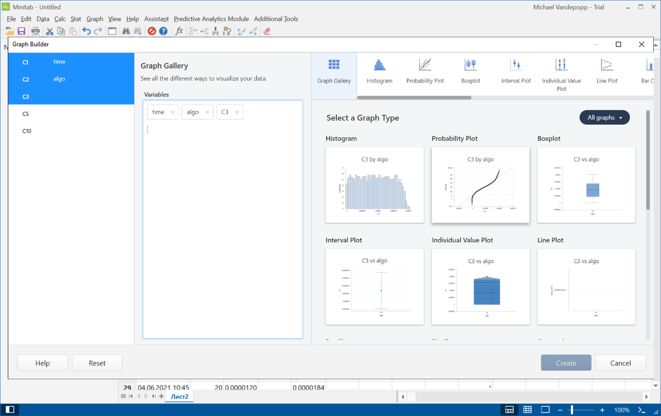This screenshot has width=661, height=416.
Task: Open Find and Replace with the binoculars and arrow icon
Action: click(138, 32)
